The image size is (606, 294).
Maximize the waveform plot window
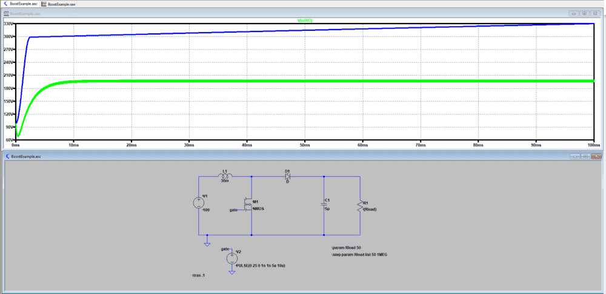click(584, 13)
